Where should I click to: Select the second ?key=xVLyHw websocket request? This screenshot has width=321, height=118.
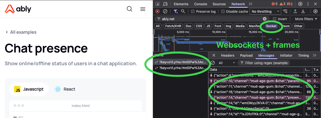click(181, 68)
